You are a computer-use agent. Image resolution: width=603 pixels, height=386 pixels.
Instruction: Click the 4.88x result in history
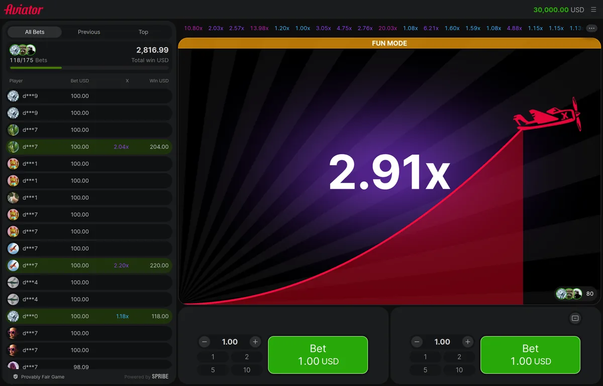(x=515, y=28)
